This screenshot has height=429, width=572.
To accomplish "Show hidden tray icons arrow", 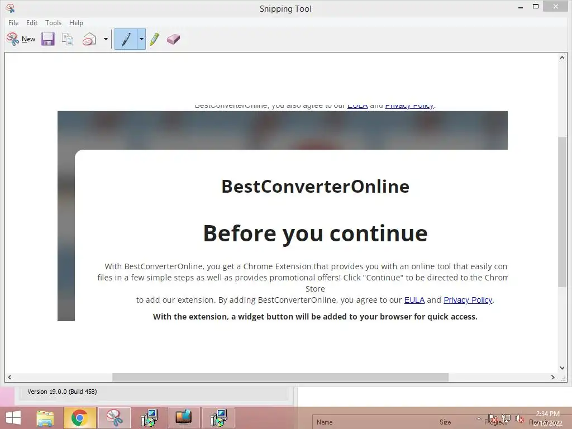I will (x=479, y=418).
